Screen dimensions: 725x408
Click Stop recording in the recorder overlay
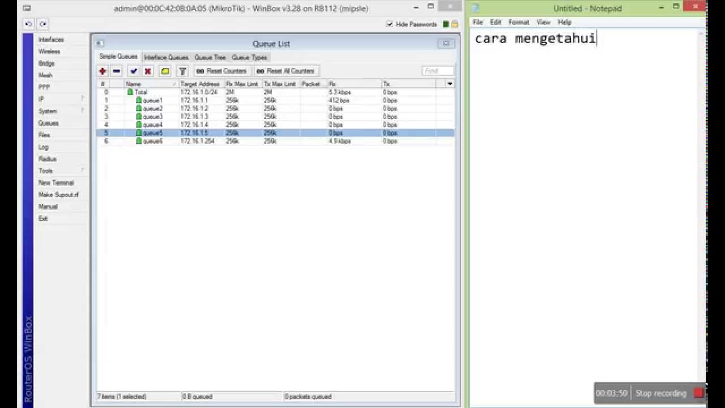pos(661,393)
